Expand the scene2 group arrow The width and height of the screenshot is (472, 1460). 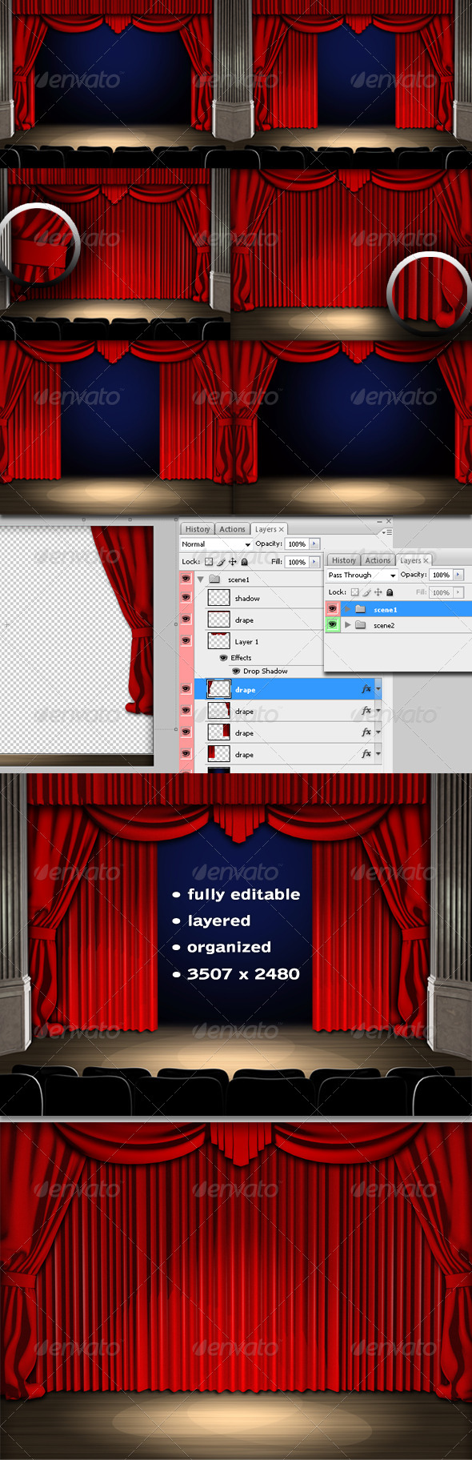pyautogui.click(x=347, y=625)
